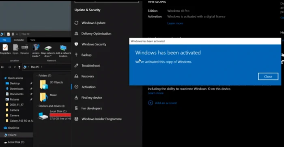Click the Windows Insider Programme cat icon
This screenshot has height=147, width=284.
pos(76,119)
